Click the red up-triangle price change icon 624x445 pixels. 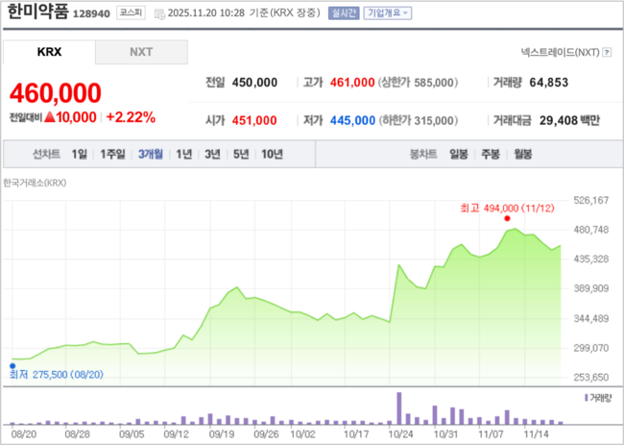coord(51,117)
